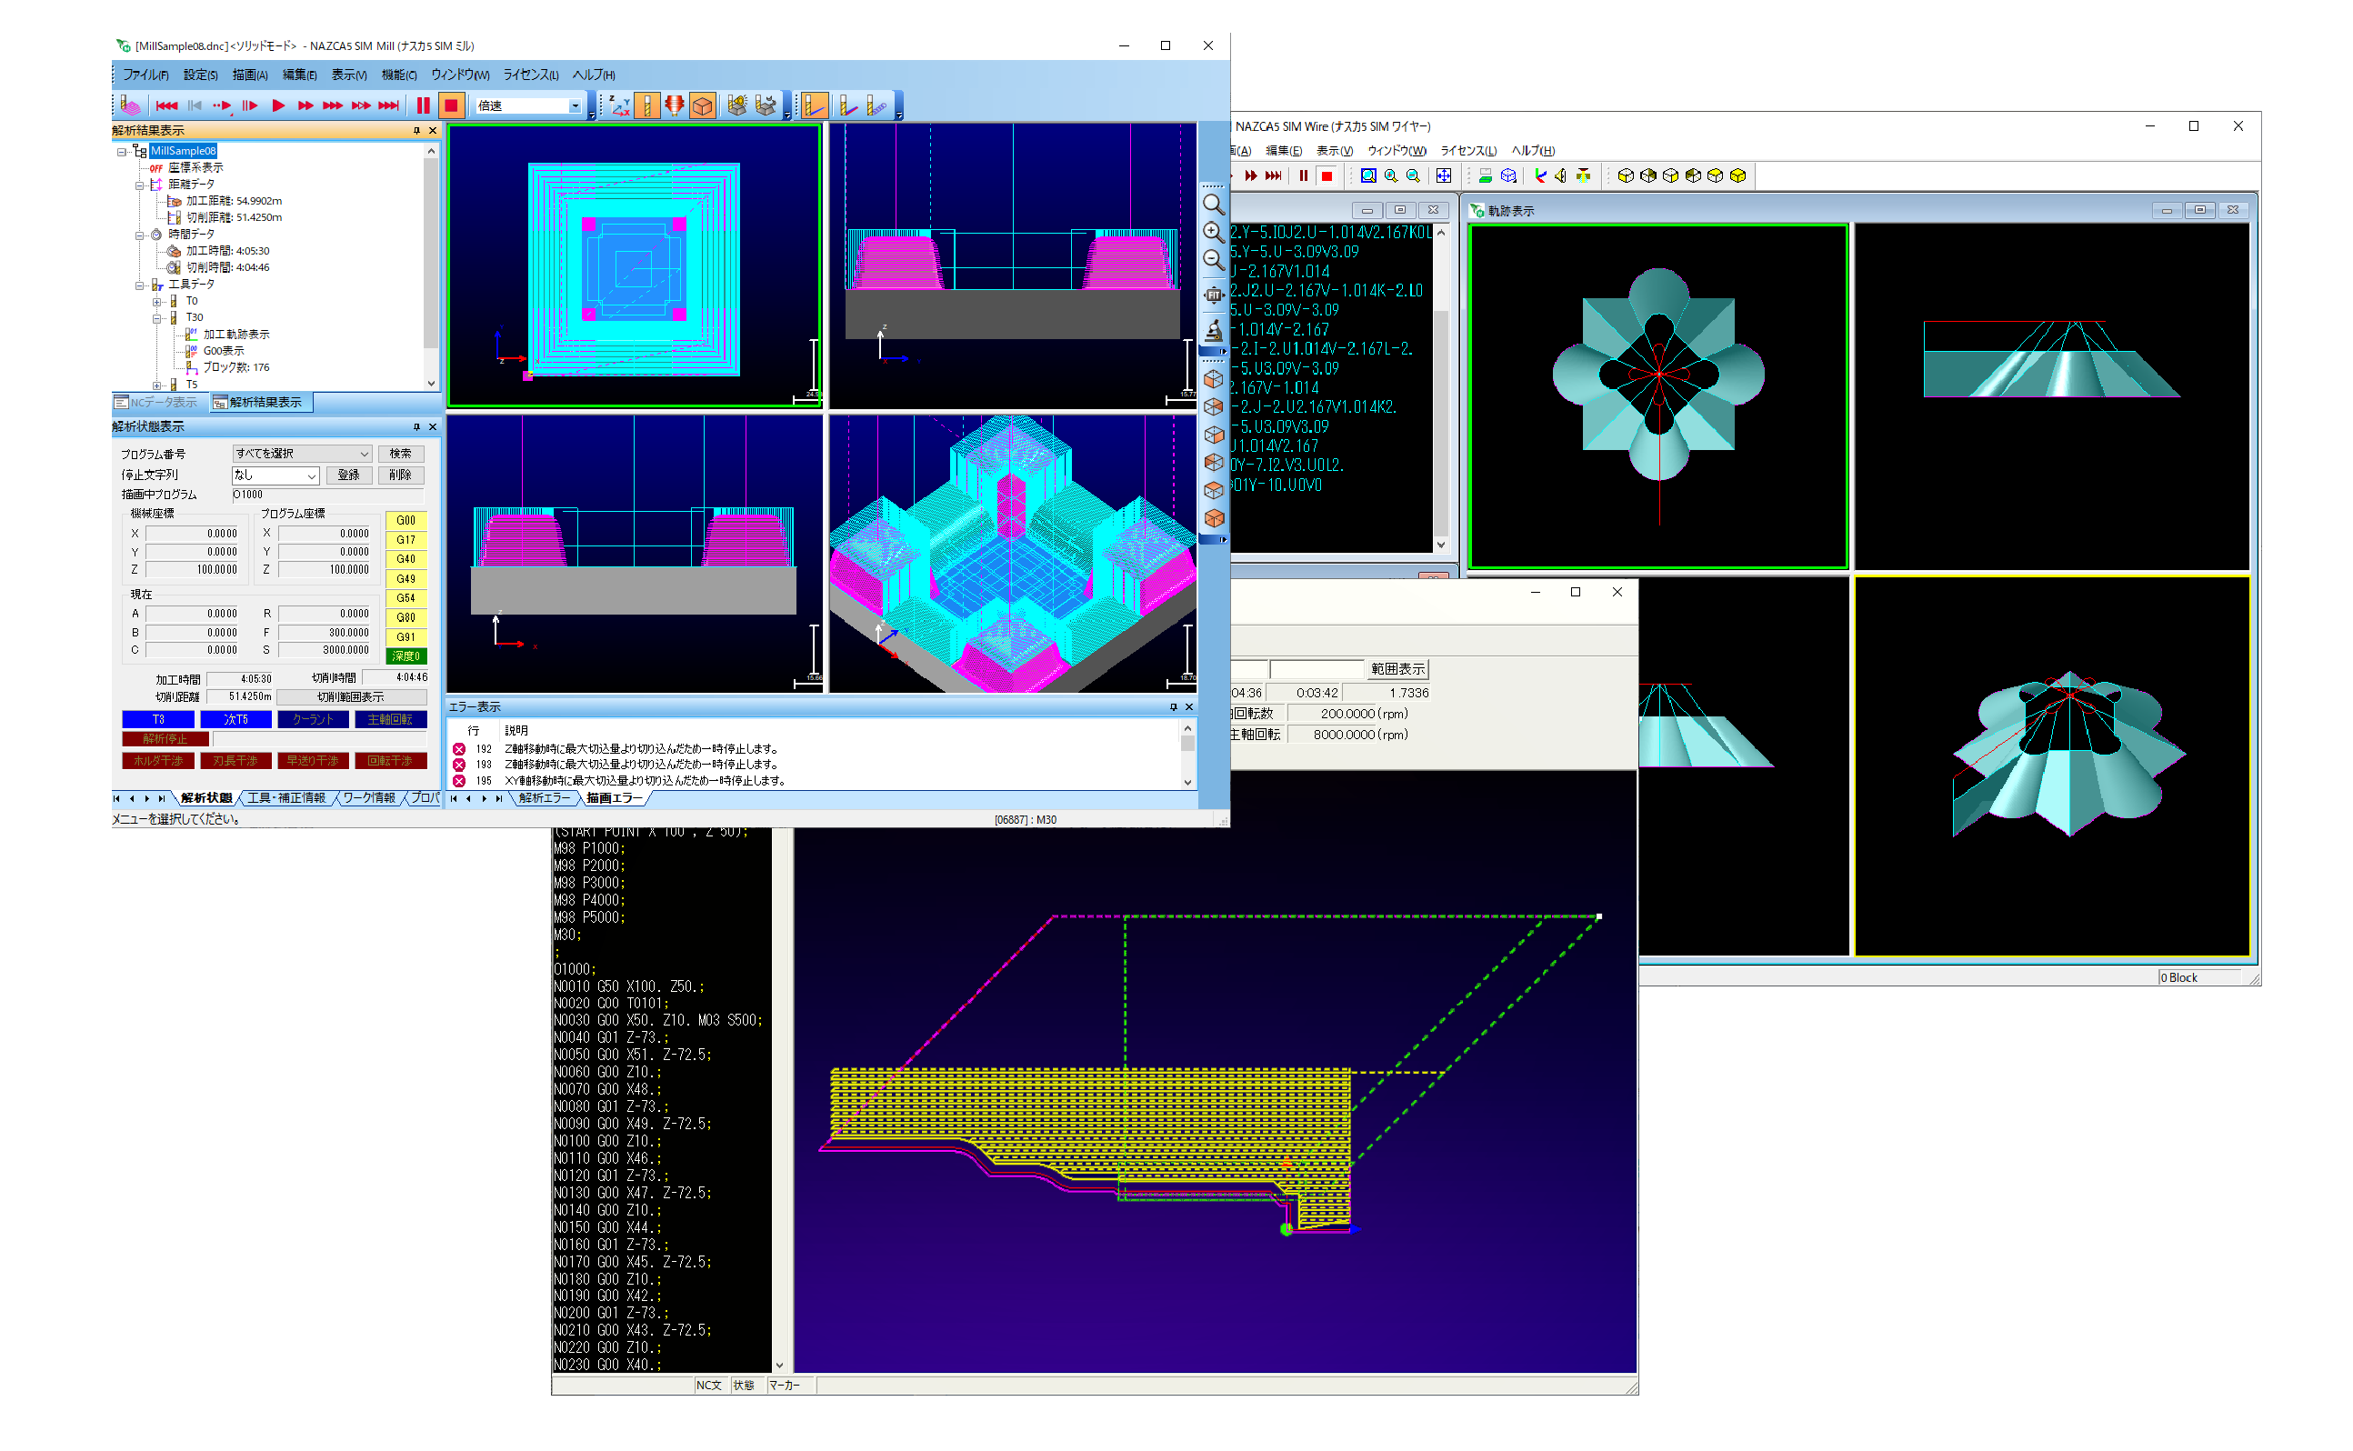2353x1451 pixels.
Task: Click the last yellow cube view icon in Wire
Action: click(1737, 175)
